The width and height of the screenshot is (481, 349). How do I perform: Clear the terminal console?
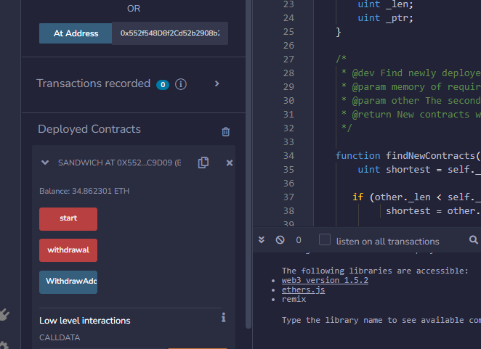280,239
